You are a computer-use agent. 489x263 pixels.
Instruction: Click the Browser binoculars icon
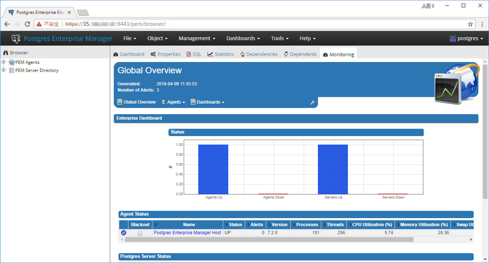point(5,53)
